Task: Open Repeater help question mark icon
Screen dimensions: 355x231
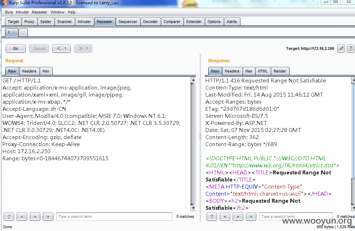Action: pos(350,48)
